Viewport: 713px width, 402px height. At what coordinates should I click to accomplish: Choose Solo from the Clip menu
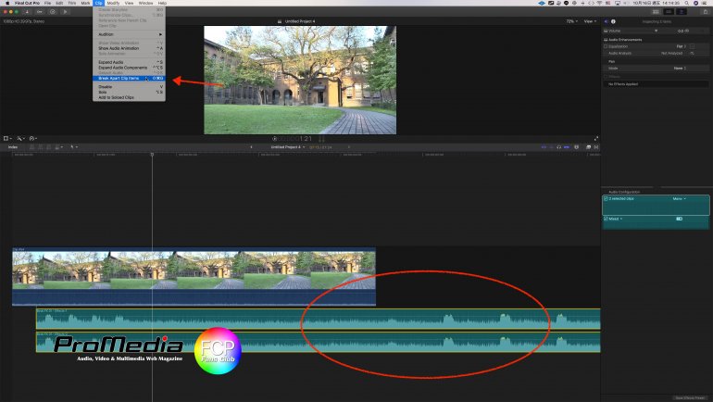[129, 93]
